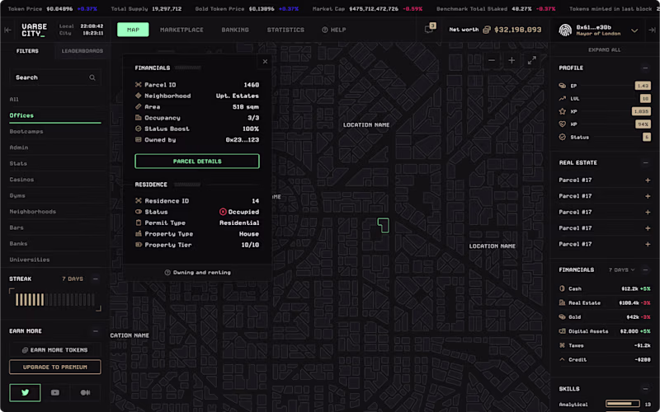Click the Real Estate building icon

(562, 302)
